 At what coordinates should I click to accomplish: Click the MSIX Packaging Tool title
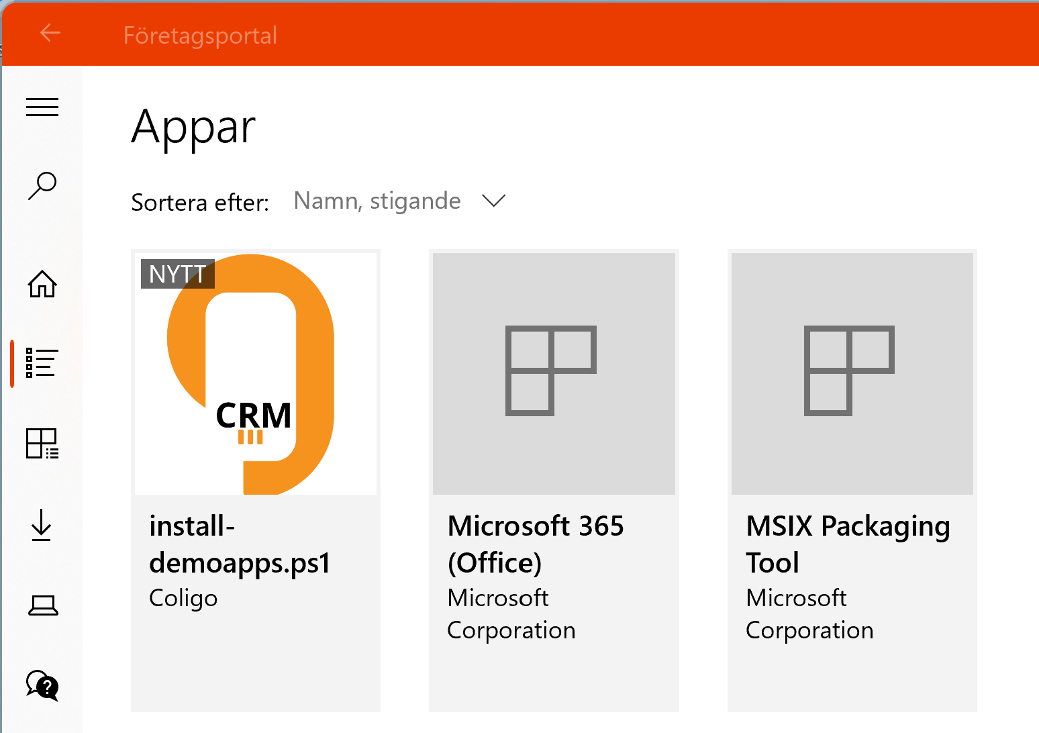click(848, 544)
